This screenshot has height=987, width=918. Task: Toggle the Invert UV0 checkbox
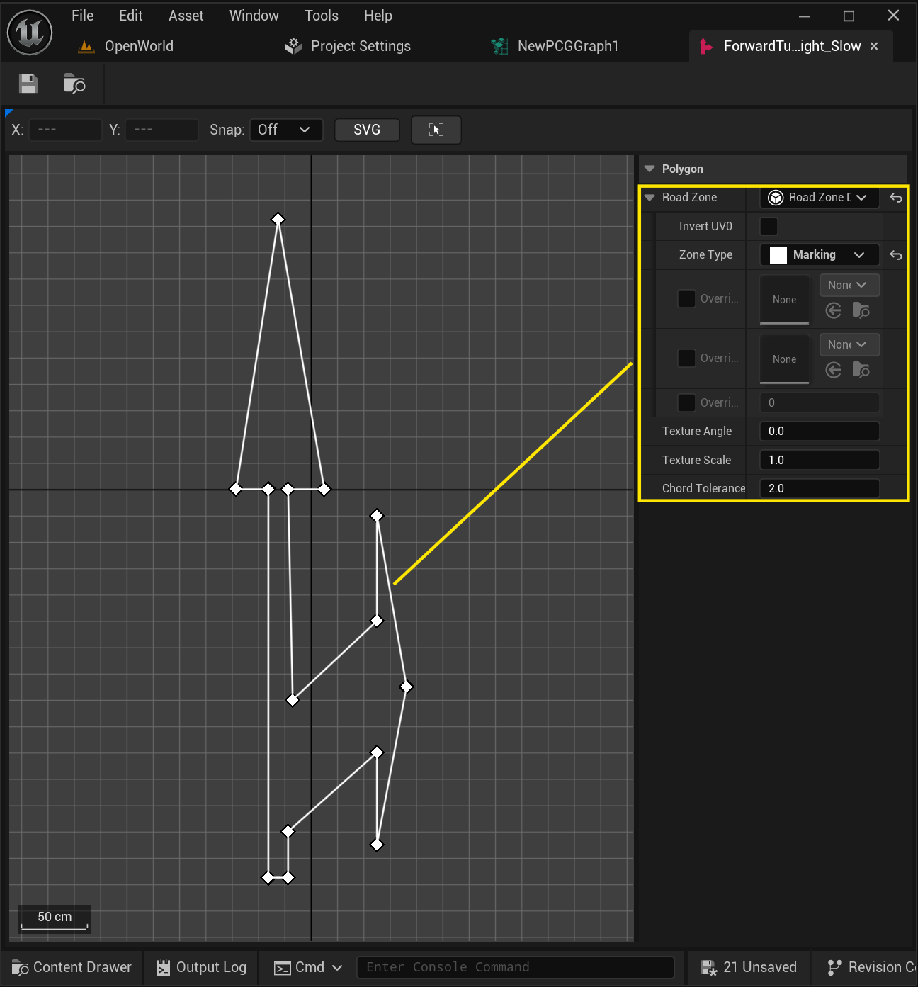pyautogui.click(x=769, y=226)
